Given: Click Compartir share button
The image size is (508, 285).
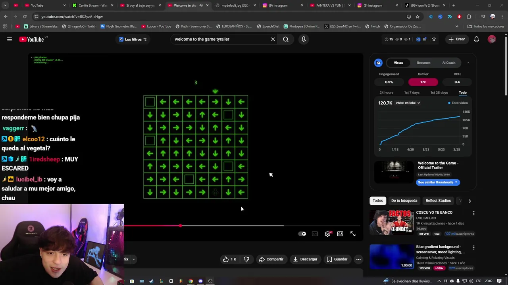Looking at the screenshot, I should pos(271,259).
